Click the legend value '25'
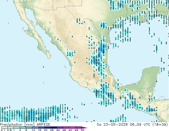The image size is (169, 131). point(52,130)
